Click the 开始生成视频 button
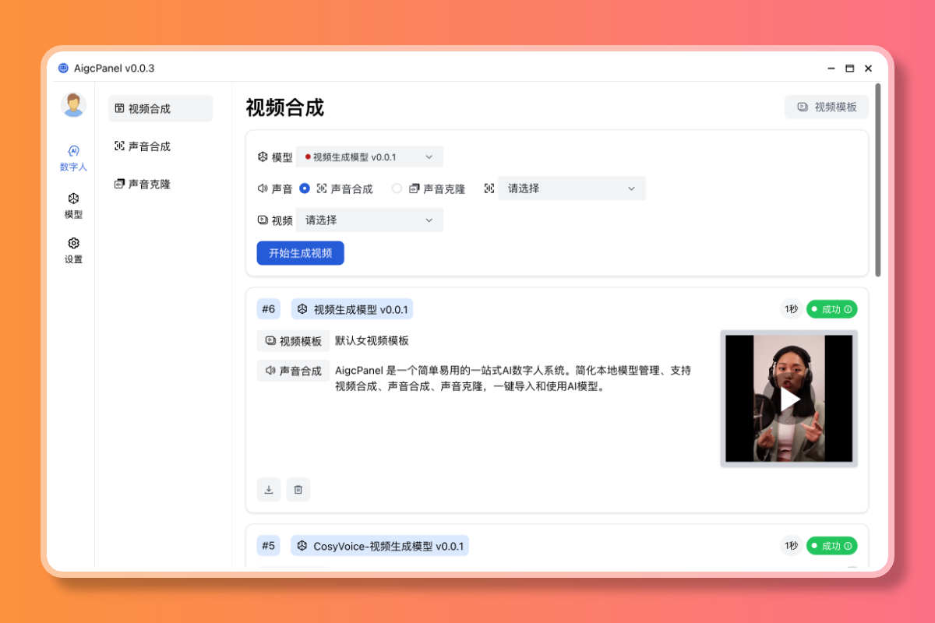 300,252
